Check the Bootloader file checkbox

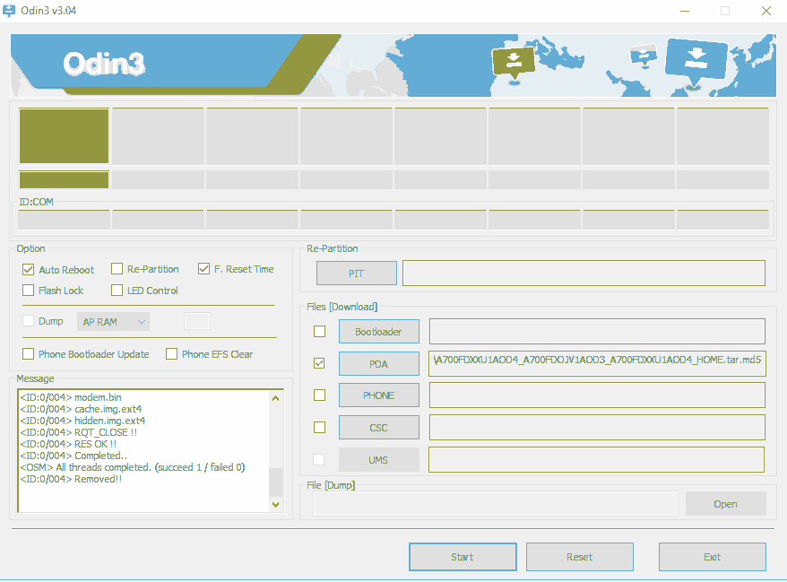[319, 332]
